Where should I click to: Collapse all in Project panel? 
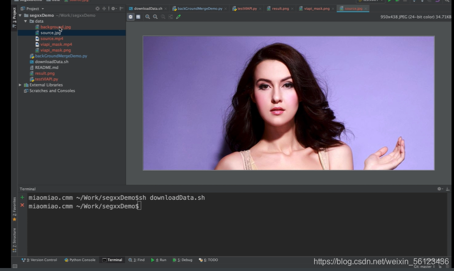pyautogui.click(x=104, y=8)
